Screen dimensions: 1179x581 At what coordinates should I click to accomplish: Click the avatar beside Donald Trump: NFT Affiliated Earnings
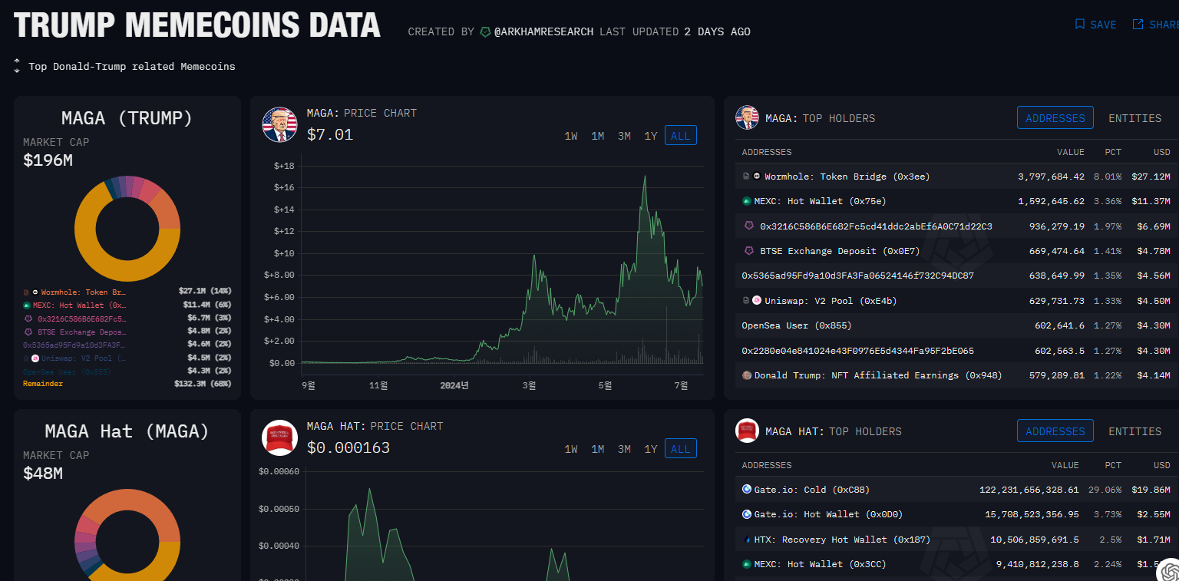(x=746, y=375)
